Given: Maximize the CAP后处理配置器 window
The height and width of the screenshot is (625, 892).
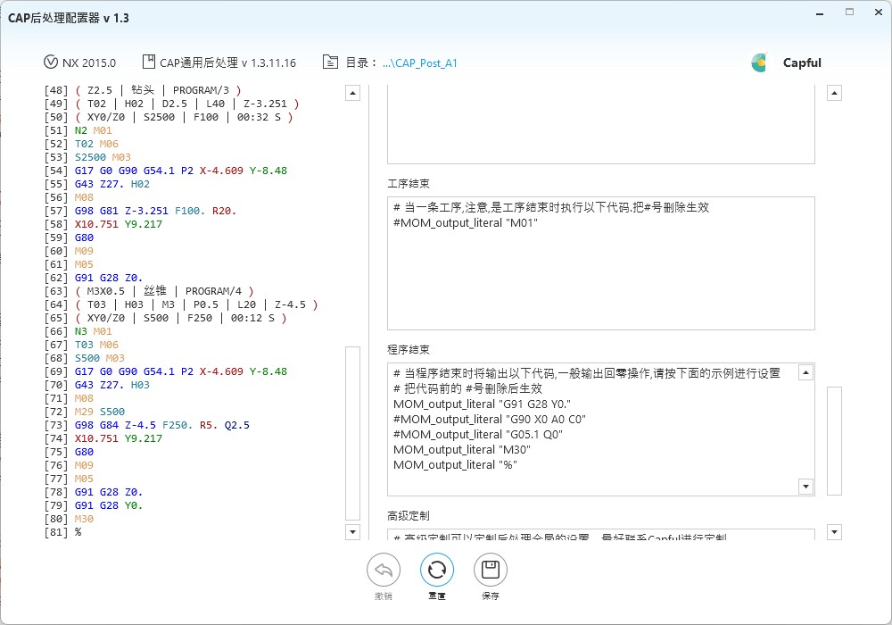Looking at the screenshot, I should pos(849,12).
